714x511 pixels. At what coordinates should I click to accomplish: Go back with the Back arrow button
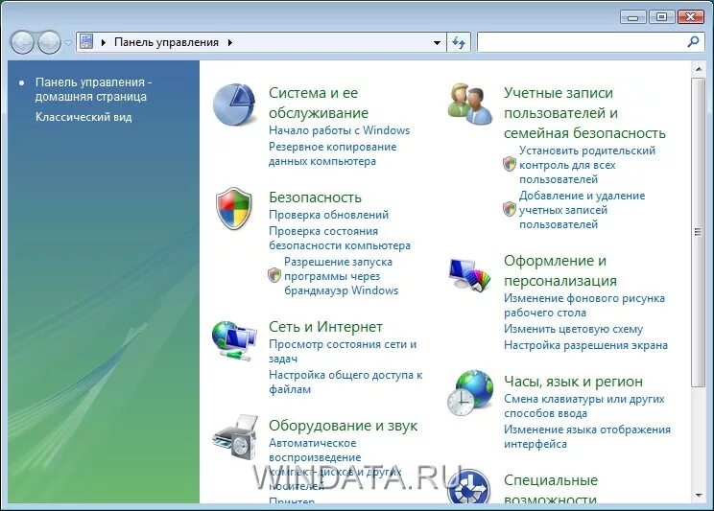(22, 43)
